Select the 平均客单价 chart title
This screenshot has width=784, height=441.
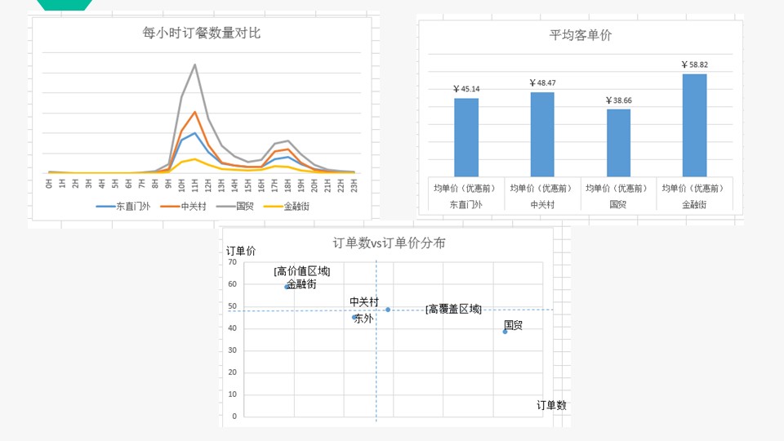click(580, 35)
